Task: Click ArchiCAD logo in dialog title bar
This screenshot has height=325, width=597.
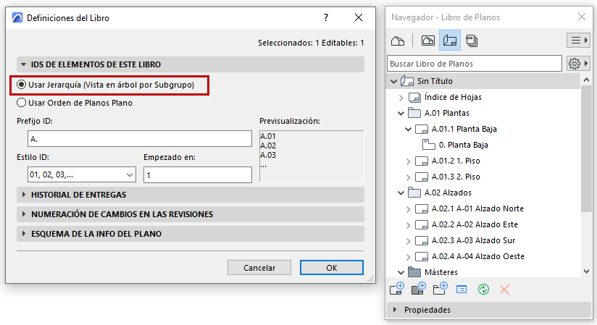Action: point(17,17)
